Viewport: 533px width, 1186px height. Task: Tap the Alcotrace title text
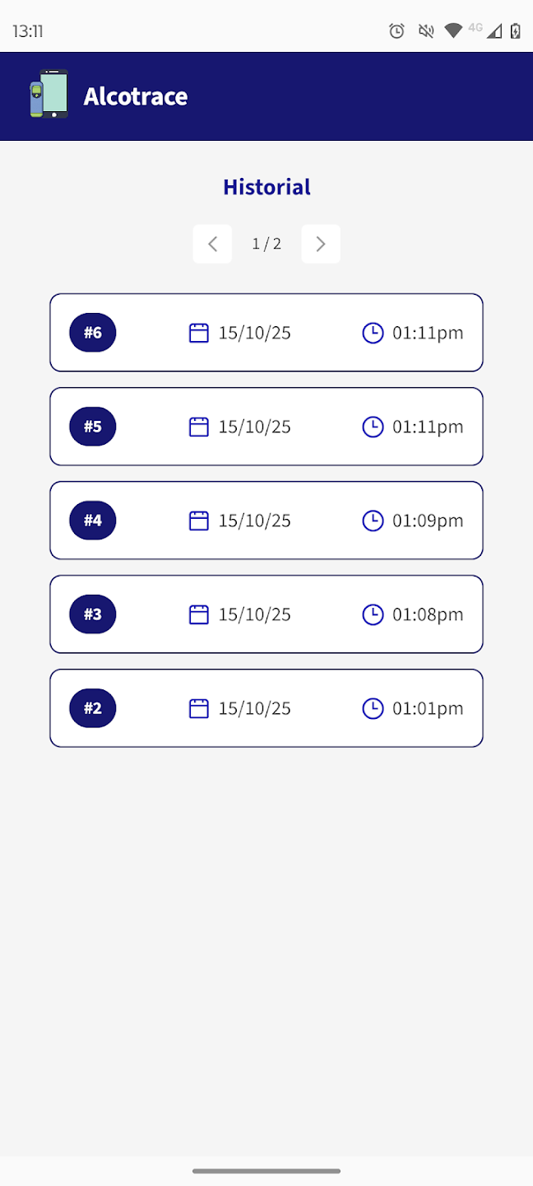tap(136, 96)
